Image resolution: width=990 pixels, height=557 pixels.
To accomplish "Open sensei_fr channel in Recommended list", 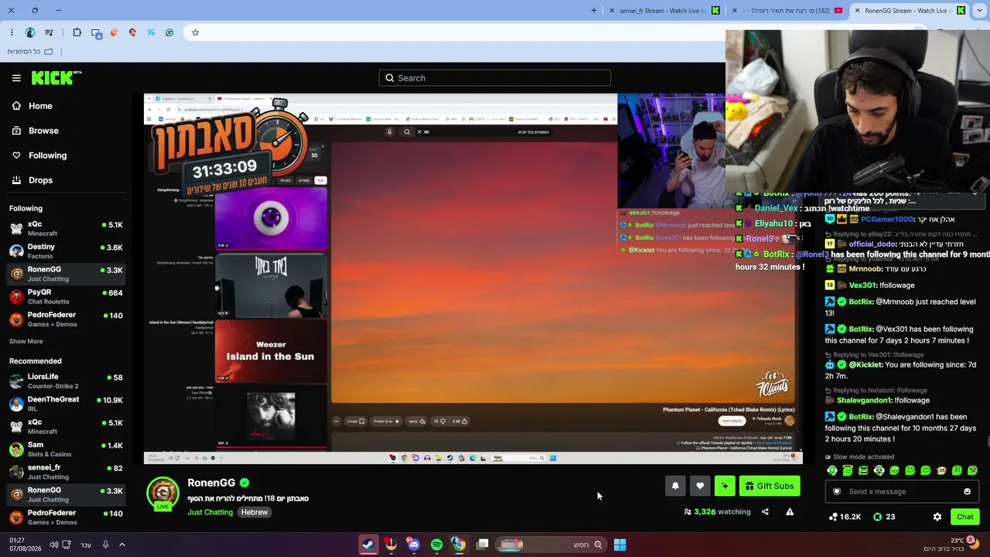I will pos(67,472).
